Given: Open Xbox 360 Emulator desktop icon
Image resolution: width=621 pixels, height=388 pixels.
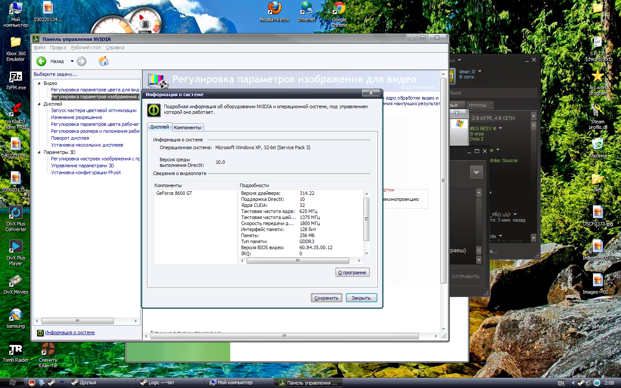Looking at the screenshot, I should pos(16,49).
